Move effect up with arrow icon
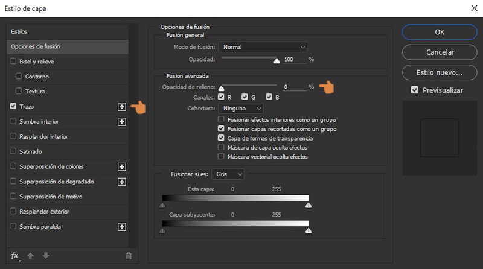Image resolution: width=483 pixels, height=269 pixels. coord(30,256)
